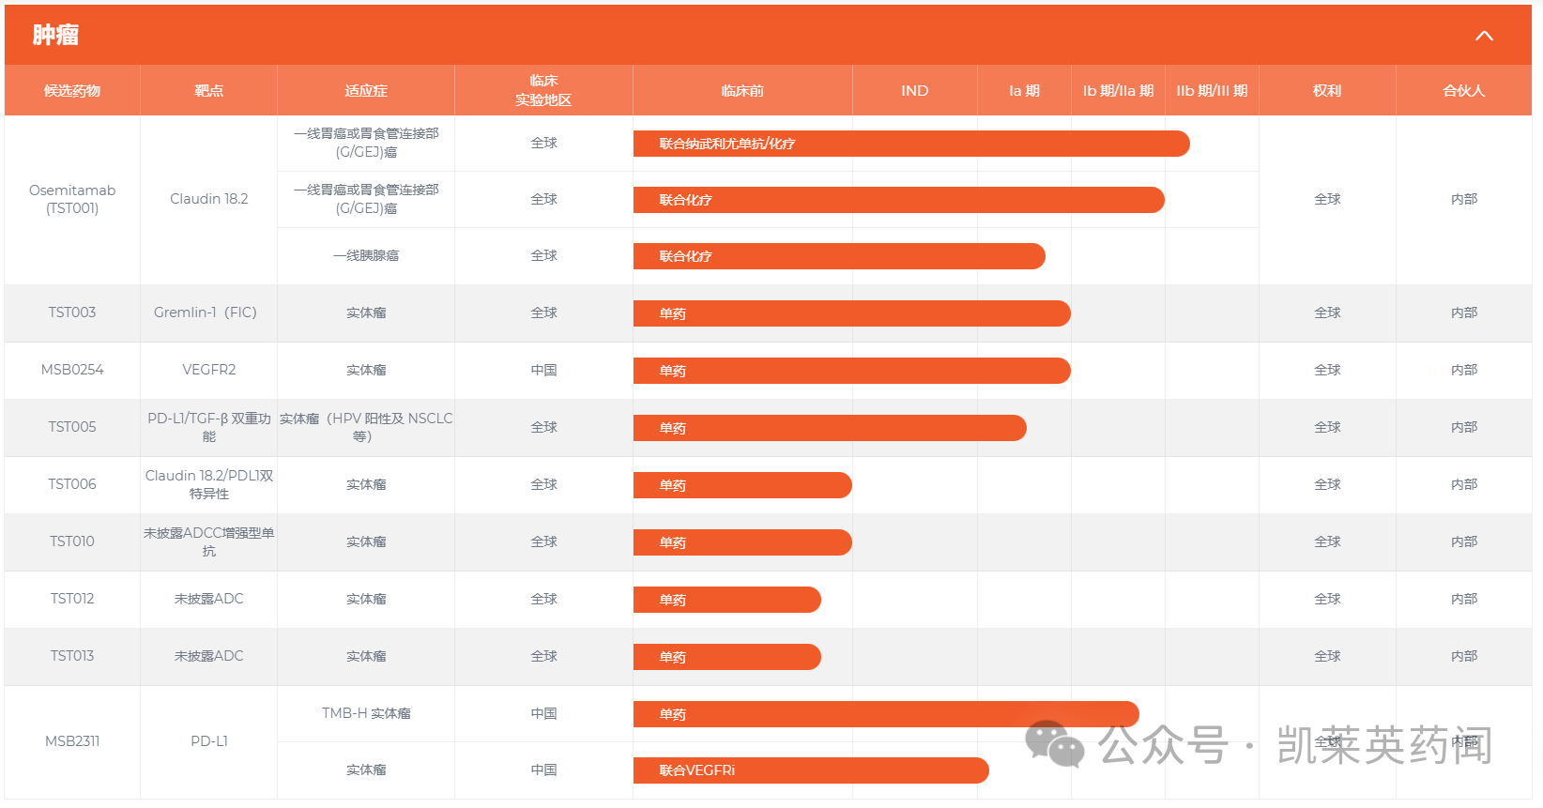Collapse the 肿瘤 section with the chevron

(1484, 36)
